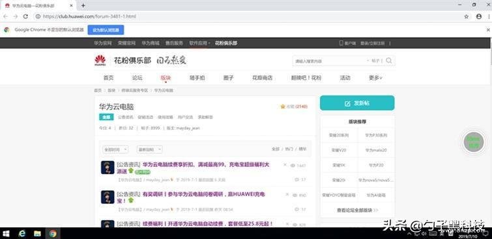Go to 首页 in main navigation
The height and width of the screenshot is (239, 492).
tap(108, 78)
